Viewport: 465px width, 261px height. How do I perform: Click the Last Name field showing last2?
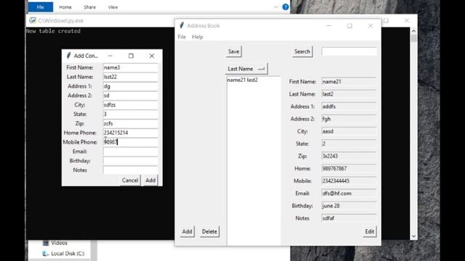click(x=349, y=94)
